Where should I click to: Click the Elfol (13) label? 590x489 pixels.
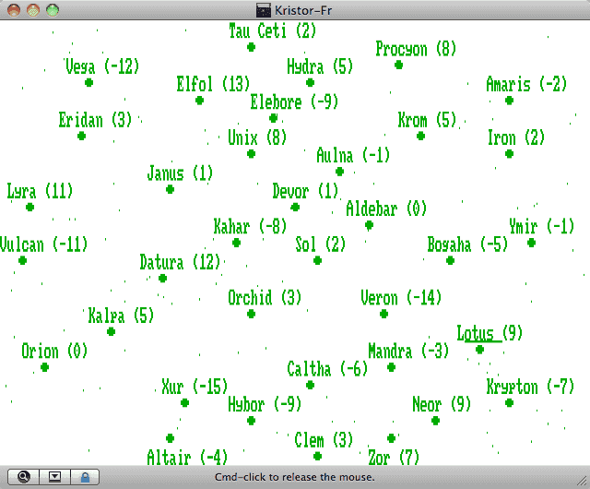[213, 84]
